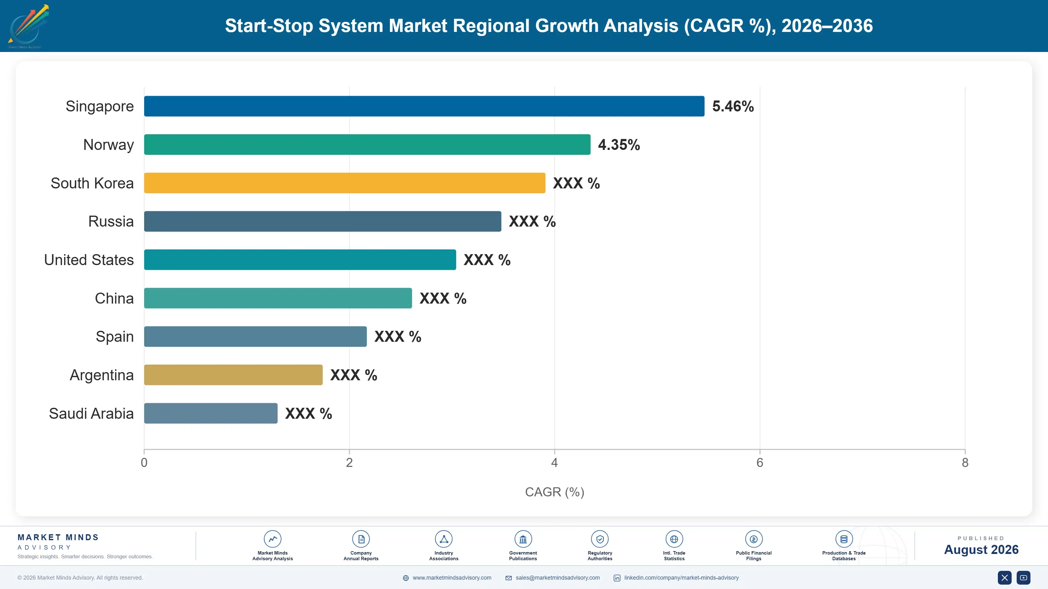Click the Saudi Arabia bar
1048x589 pixels.
[x=211, y=413]
